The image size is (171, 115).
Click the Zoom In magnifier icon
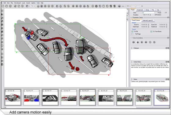(65, 6)
